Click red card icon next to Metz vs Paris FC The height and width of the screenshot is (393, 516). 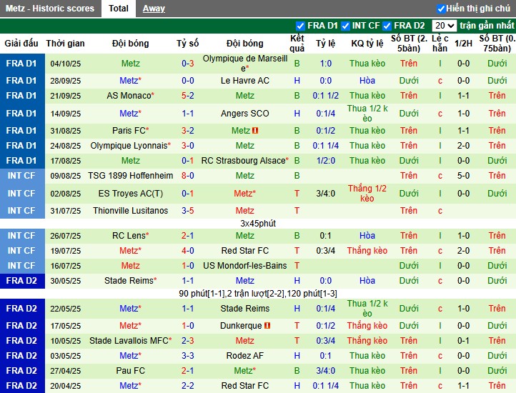point(255,131)
